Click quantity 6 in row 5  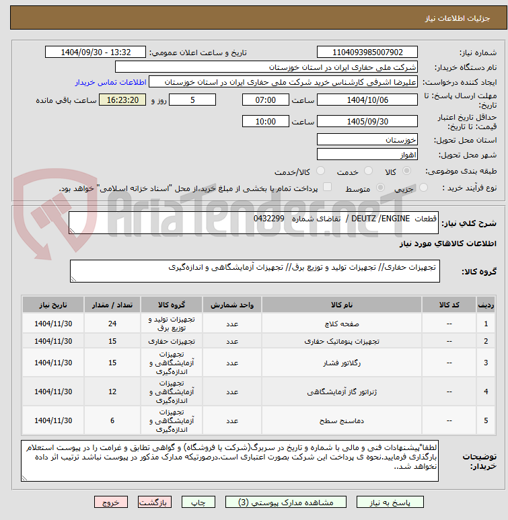112,420
